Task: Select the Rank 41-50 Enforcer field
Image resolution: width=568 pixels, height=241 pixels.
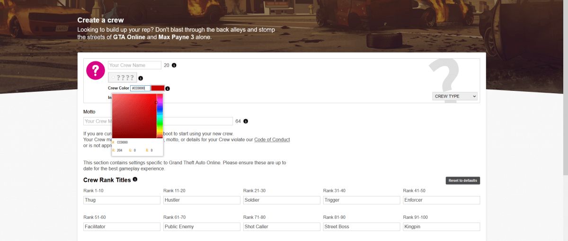Action: [441, 200]
